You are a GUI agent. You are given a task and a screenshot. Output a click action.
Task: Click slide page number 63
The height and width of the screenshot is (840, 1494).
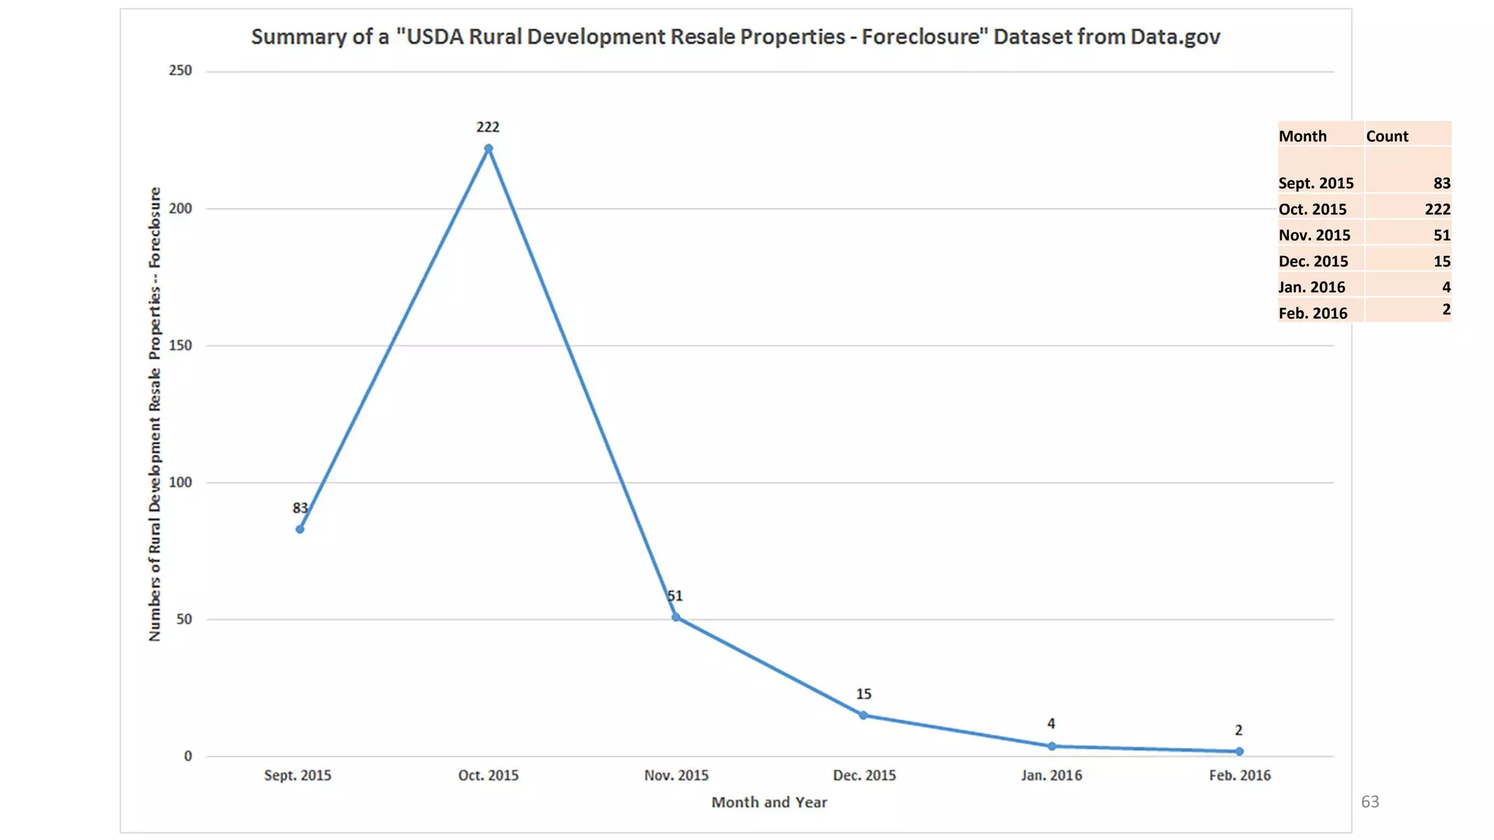(1370, 802)
